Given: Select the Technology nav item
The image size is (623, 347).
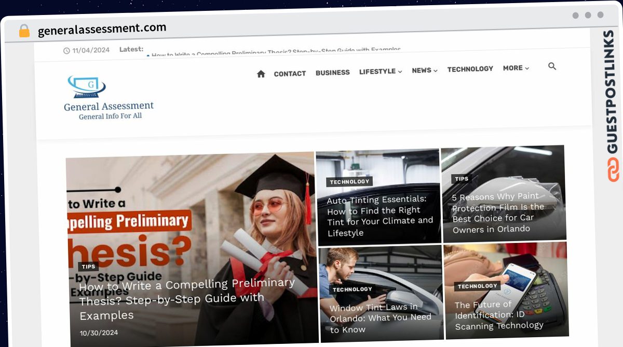Looking at the screenshot, I should click(470, 69).
